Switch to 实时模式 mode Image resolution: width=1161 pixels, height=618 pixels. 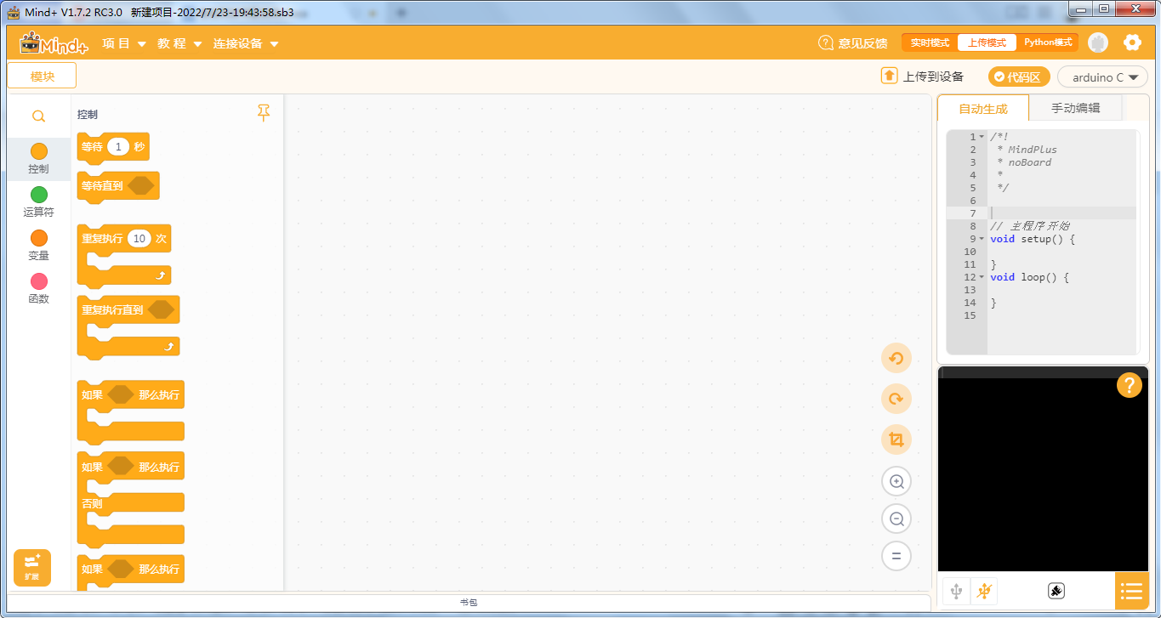tap(930, 43)
